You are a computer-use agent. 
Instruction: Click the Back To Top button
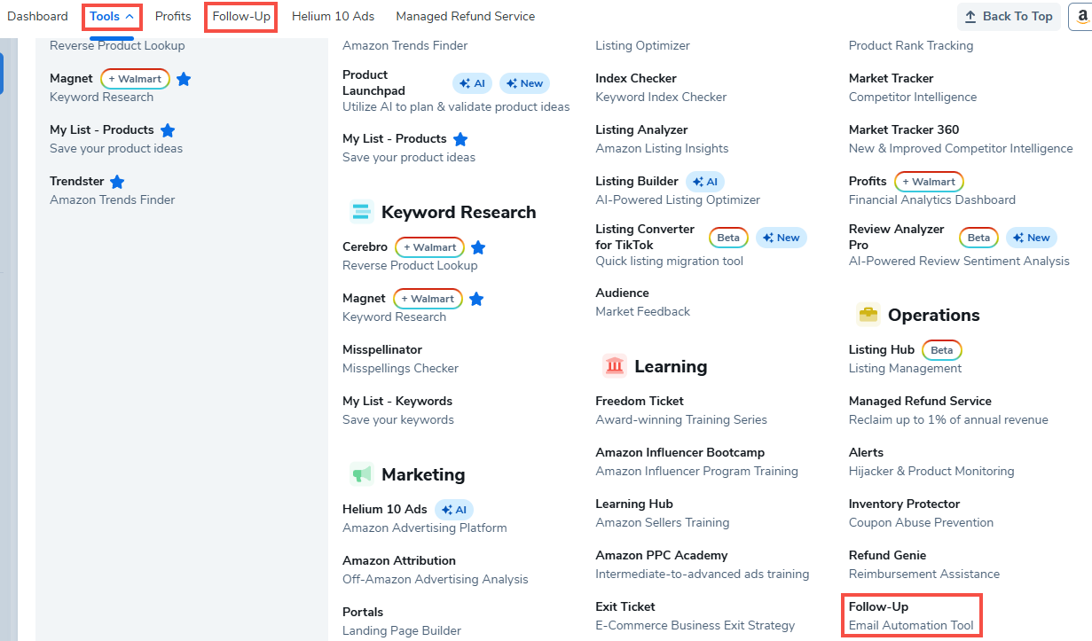click(1009, 17)
